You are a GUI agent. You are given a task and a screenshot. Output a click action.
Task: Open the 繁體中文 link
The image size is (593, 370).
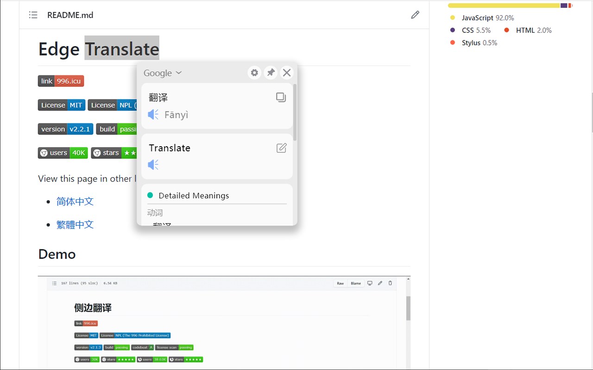tap(75, 224)
